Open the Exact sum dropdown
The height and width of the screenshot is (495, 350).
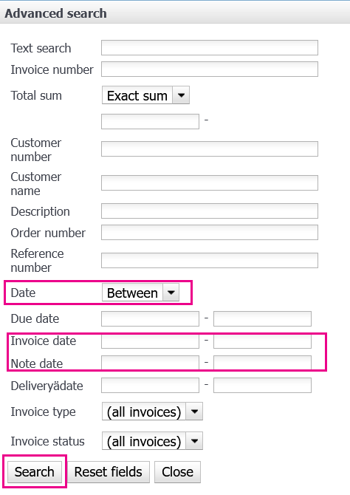[x=145, y=95]
